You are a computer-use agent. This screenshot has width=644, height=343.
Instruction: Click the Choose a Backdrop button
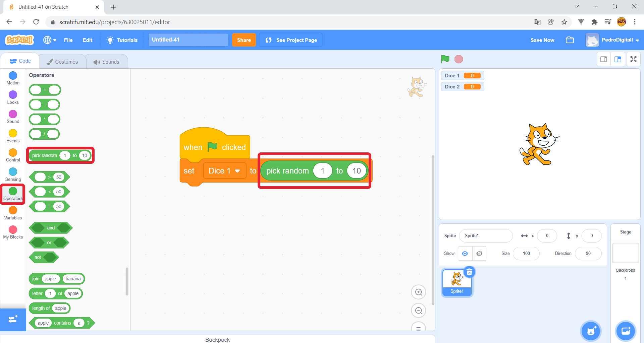[626, 331]
